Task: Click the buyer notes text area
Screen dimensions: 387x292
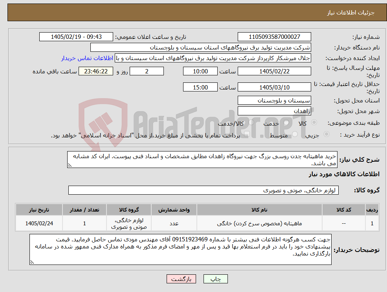Action: tap(180, 249)
